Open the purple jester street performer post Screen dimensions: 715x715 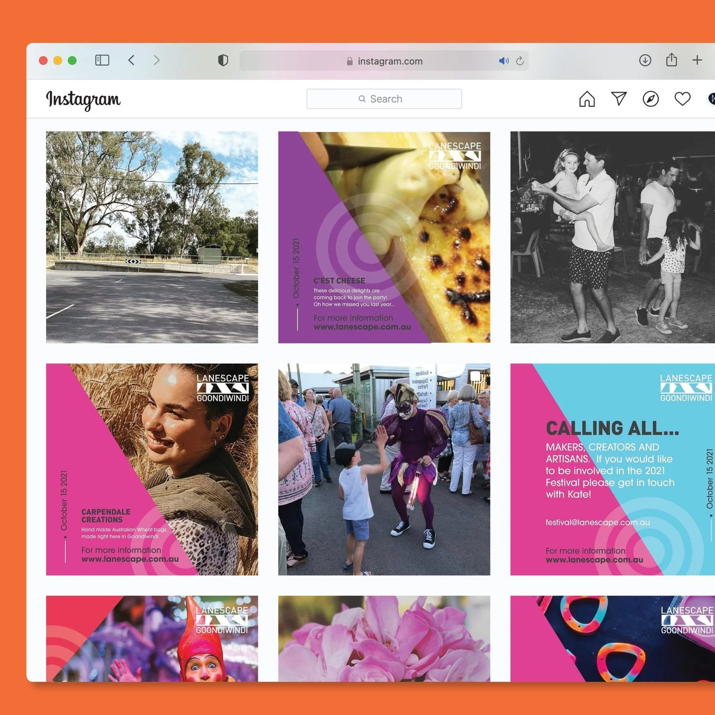tap(384, 470)
